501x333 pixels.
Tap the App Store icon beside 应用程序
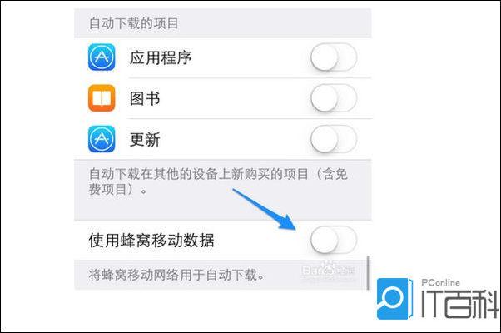(x=102, y=57)
